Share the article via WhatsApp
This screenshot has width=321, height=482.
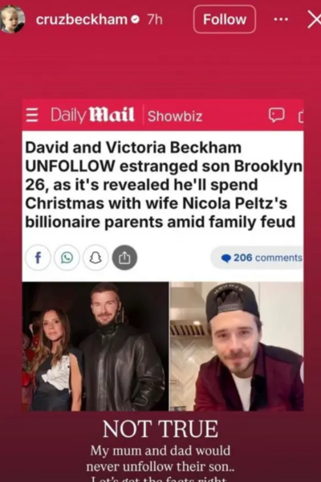67,258
